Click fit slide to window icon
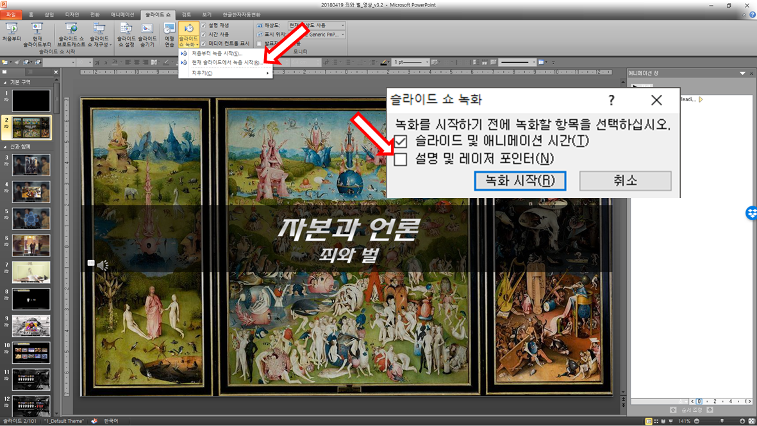The height and width of the screenshot is (426, 757). point(751,421)
